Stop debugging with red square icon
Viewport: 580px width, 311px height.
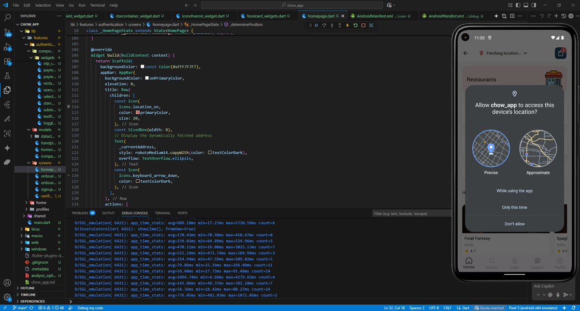(363, 25)
